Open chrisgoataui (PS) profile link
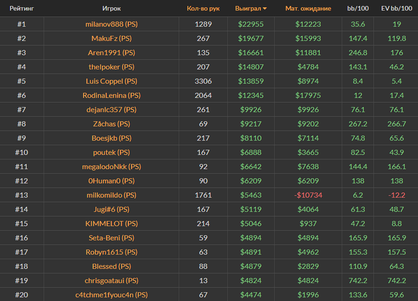 click(x=112, y=280)
